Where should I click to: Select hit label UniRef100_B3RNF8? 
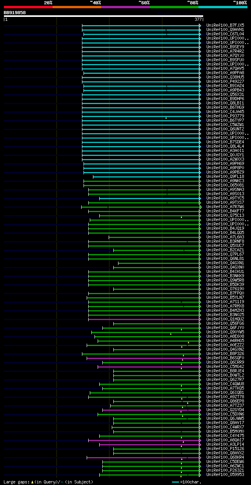[225, 241]
